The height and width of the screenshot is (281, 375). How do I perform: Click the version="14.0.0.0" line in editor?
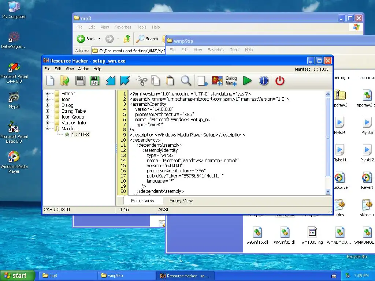pos(154,109)
